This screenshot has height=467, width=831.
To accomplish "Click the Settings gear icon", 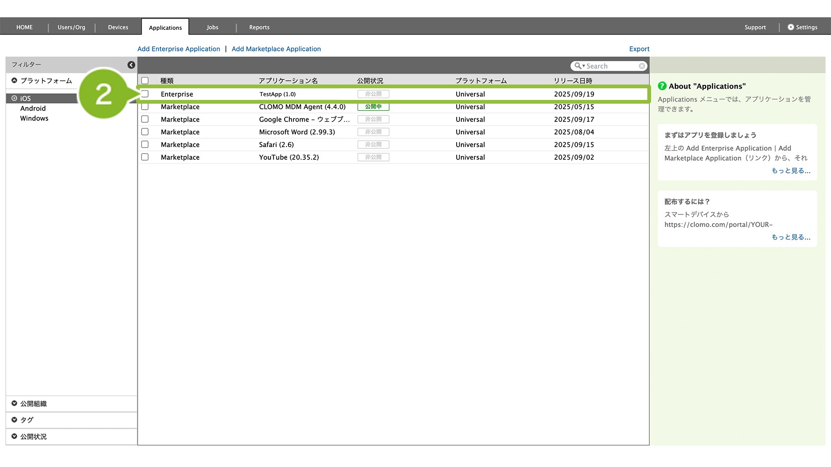I will 791,27.
